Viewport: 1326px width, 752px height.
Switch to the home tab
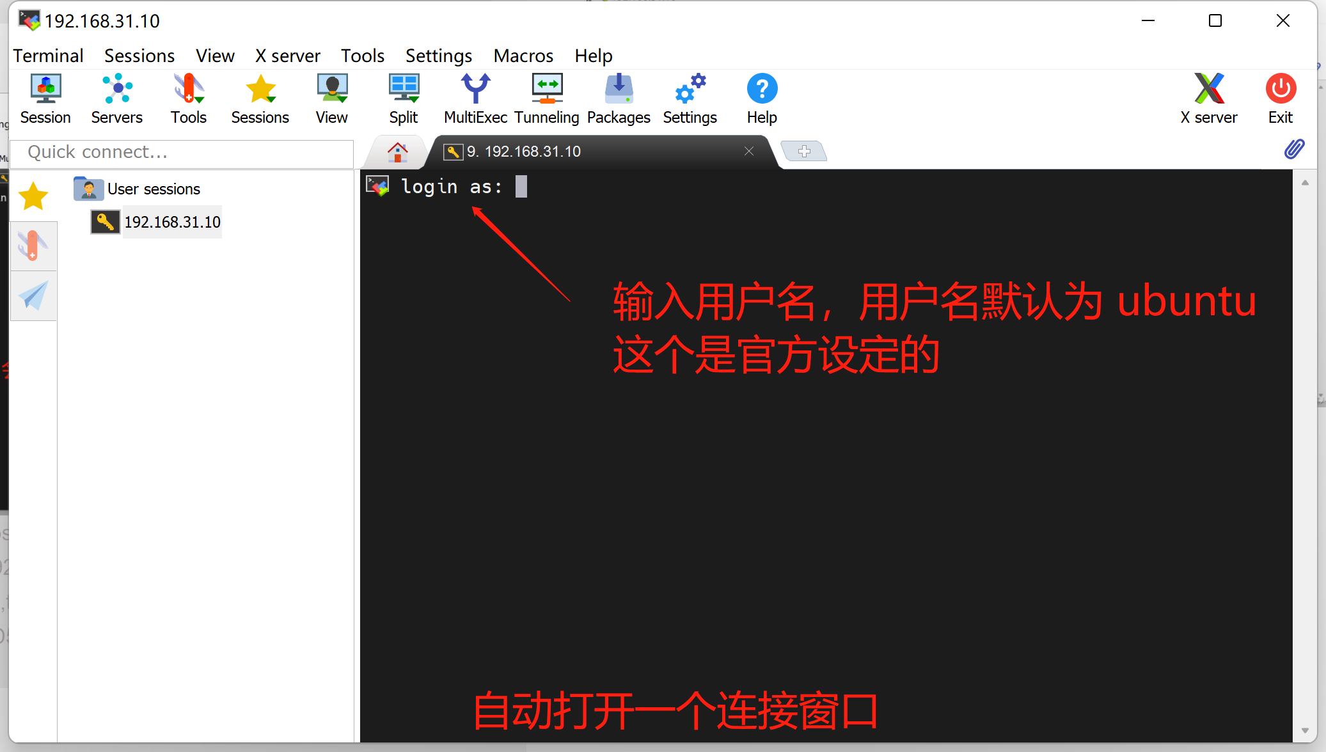tap(397, 152)
